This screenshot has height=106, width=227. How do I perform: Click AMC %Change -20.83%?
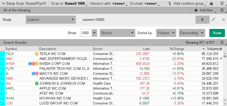coord(177,59)
